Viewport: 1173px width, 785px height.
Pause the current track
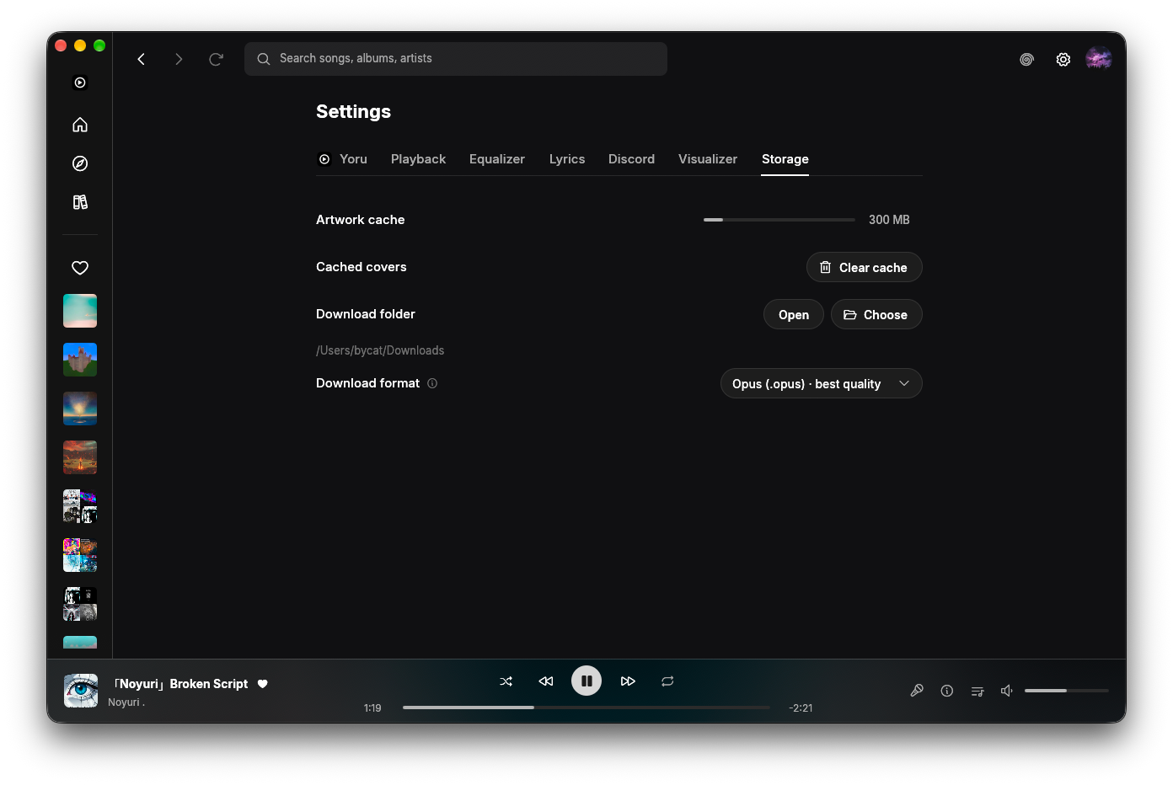click(x=586, y=681)
